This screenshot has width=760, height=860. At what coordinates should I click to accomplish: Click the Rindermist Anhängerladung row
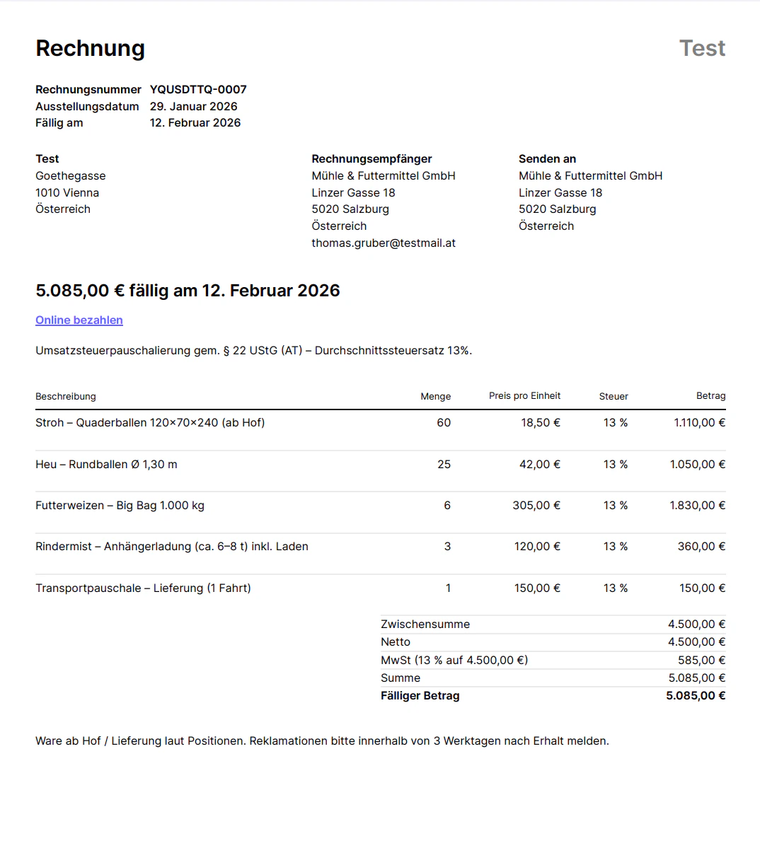(x=172, y=546)
